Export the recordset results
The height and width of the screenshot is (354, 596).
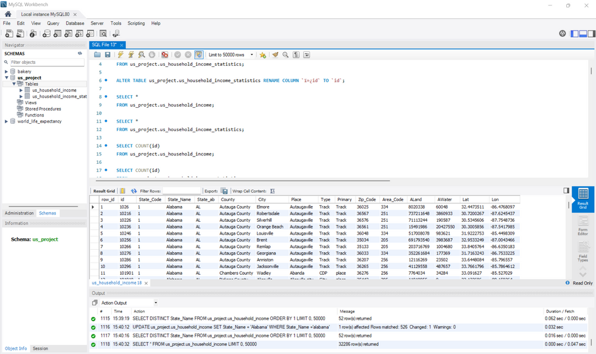point(223,191)
